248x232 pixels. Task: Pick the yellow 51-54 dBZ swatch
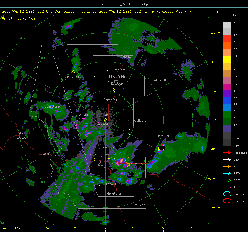pos(227,60)
